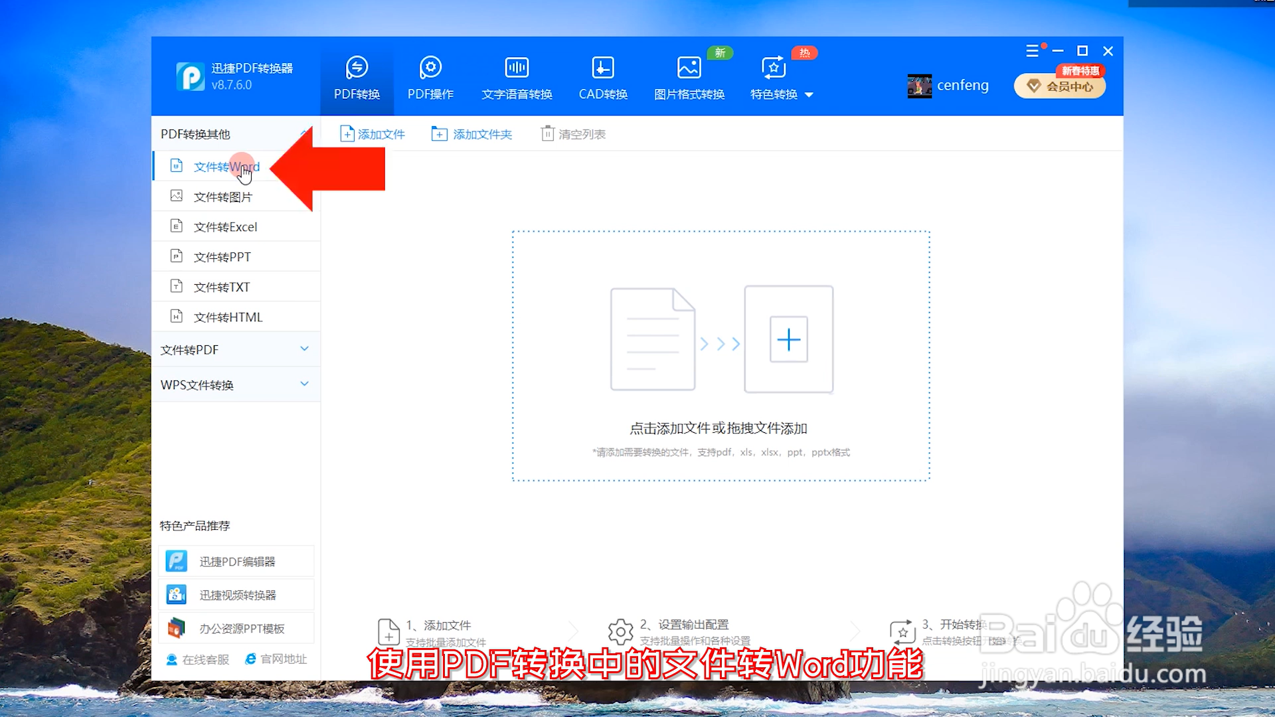
Task: Select 文件转TXT in the sidebar
Action: coord(236,287)
